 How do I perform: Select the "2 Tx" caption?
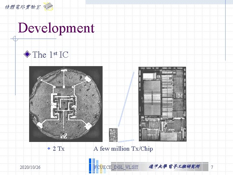point(59,149)
